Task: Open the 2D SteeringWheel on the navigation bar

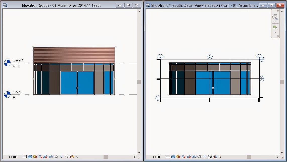Action: (x=276, y=17)
